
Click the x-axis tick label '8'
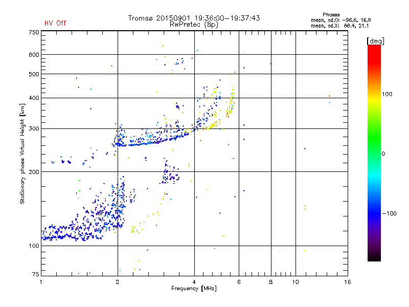tap(271, 282)
